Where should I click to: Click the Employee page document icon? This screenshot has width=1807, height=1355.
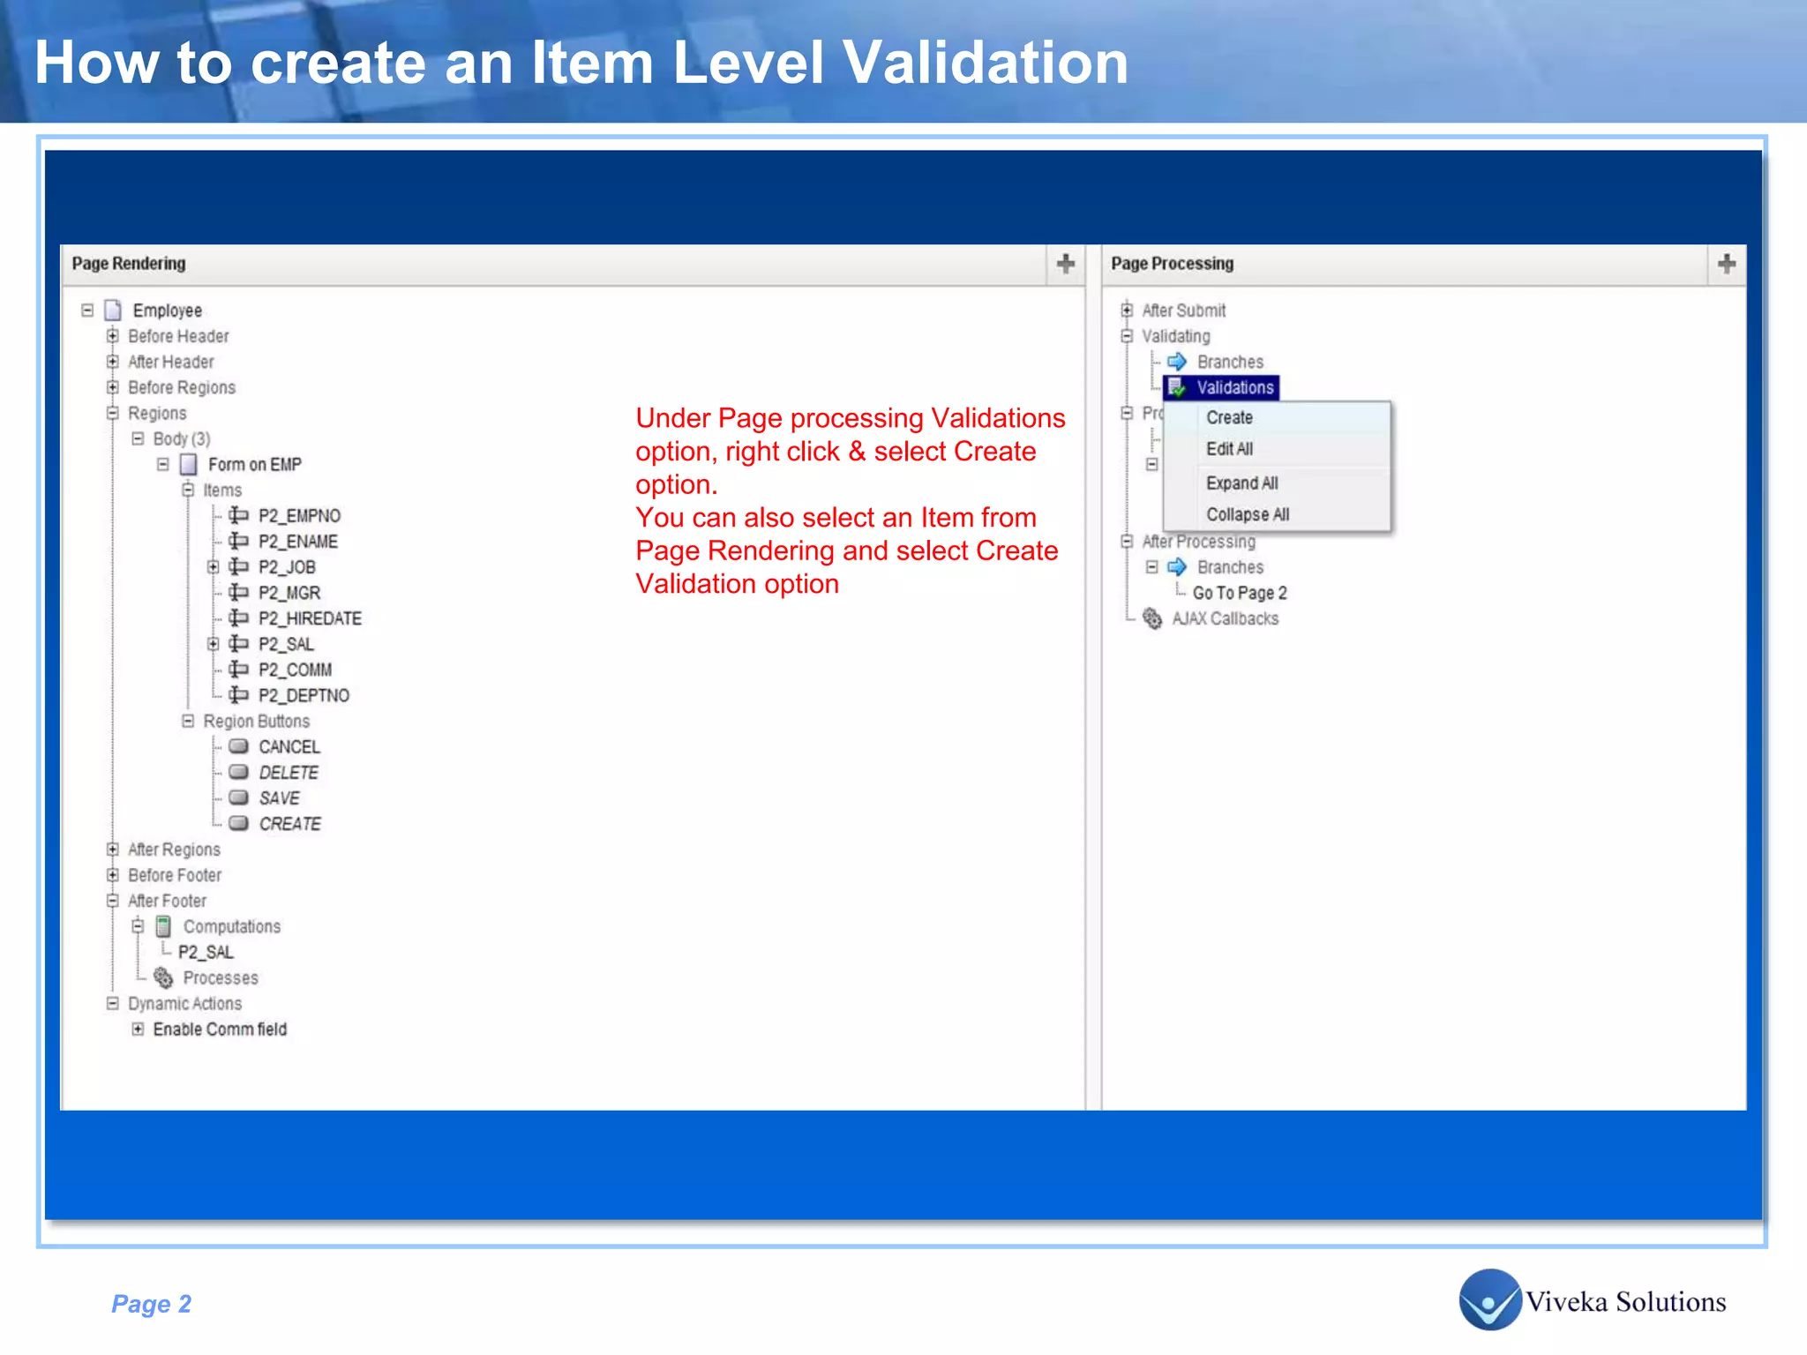coord(113,311)
